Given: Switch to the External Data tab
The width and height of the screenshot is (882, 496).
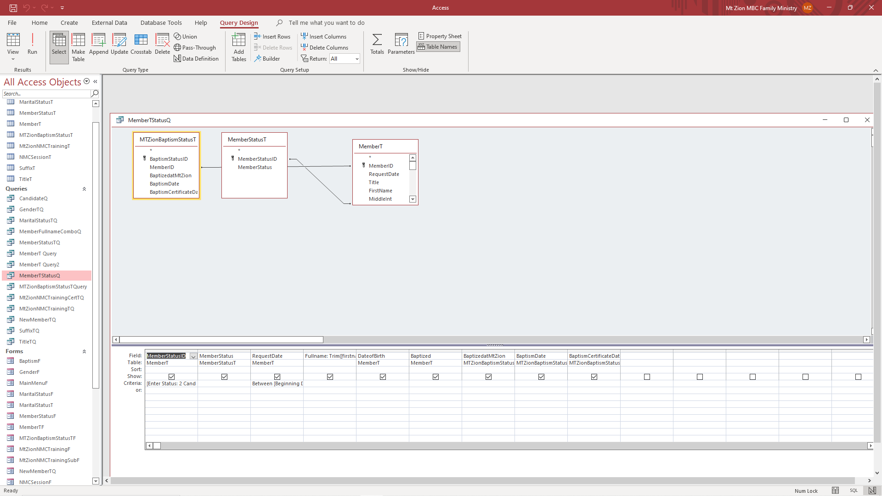Looking at the screenshot, I should tap(109, 23).
